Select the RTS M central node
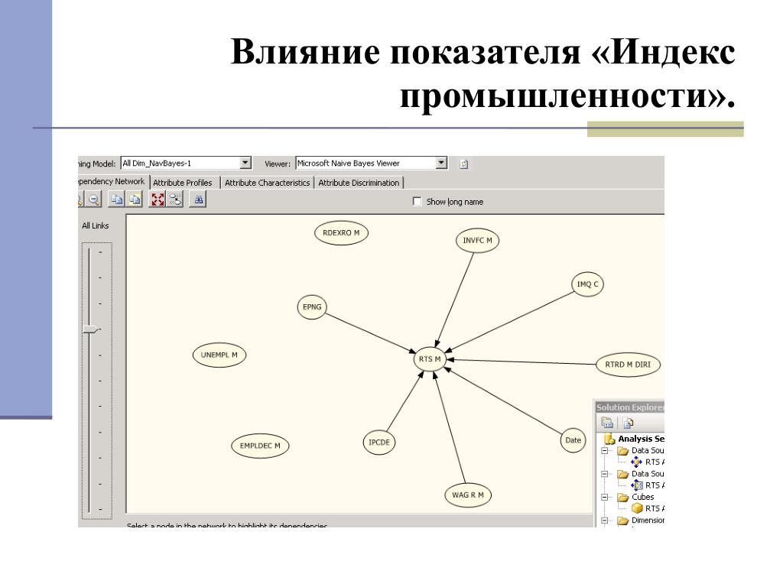This screenshot has height=587, width=783. point(430,359)
